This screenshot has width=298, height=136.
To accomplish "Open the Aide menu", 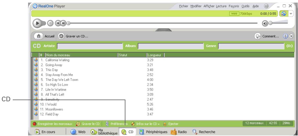I will point(256,6).
